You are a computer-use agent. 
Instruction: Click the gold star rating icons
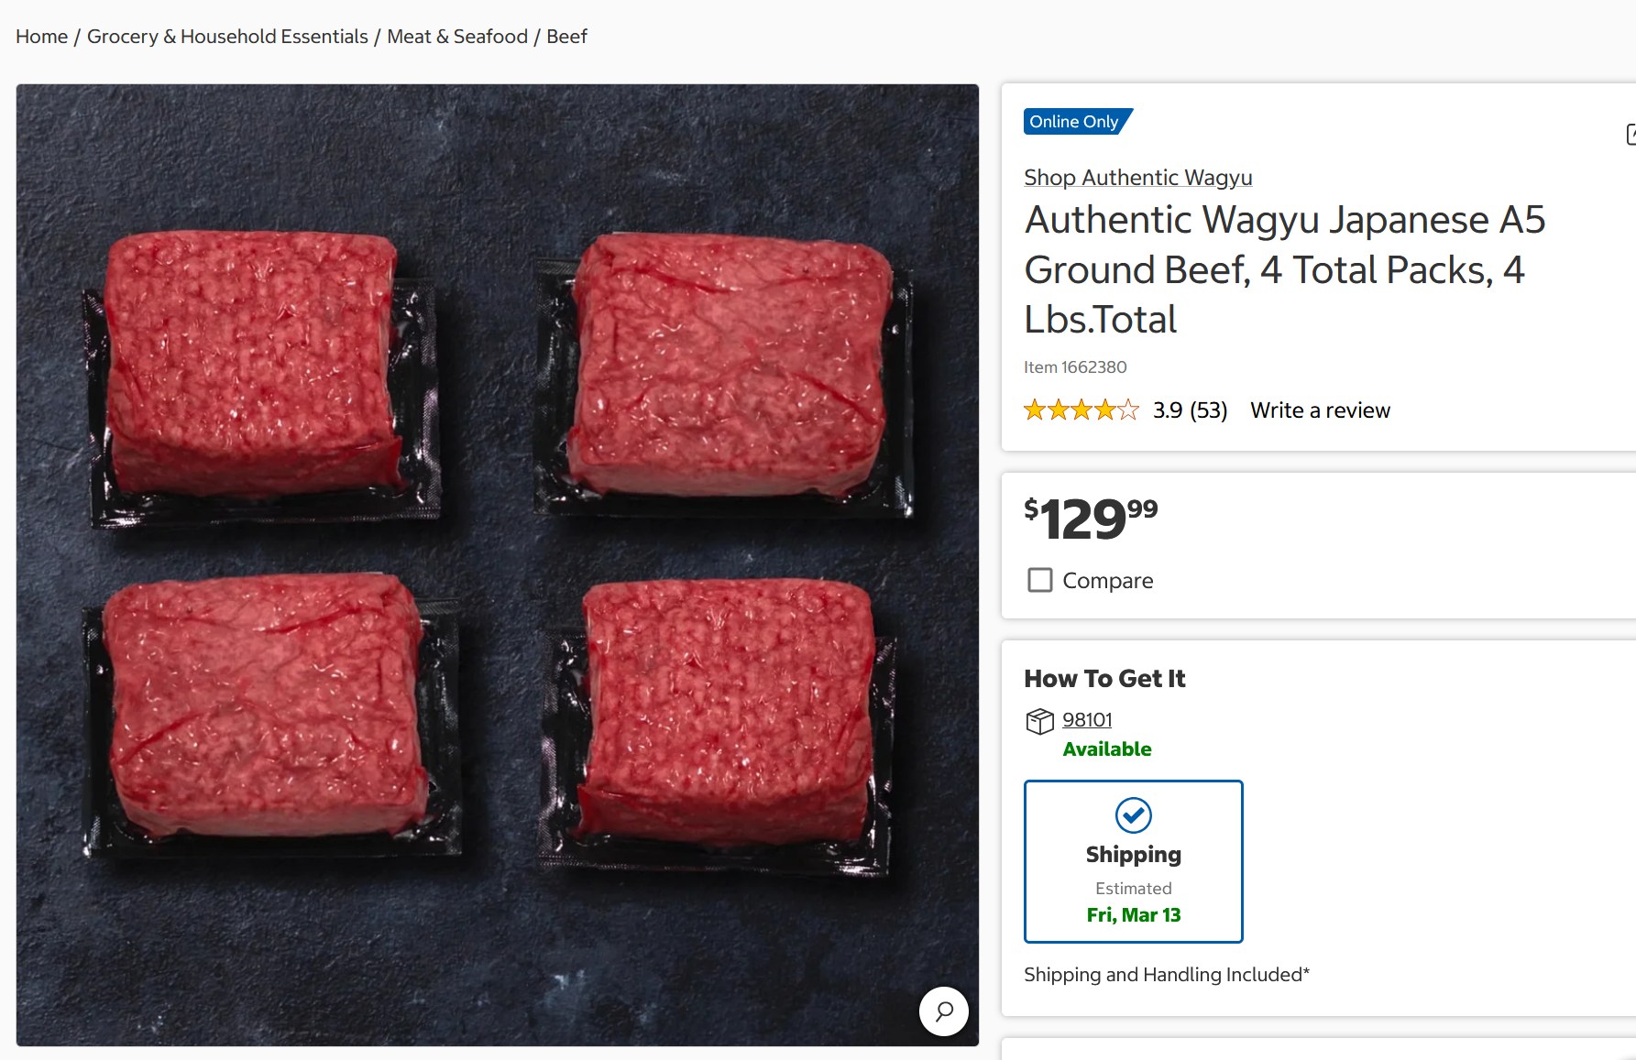1081,410
